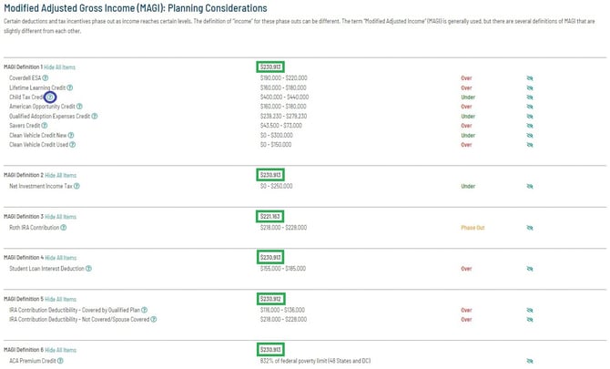Click Hide All Items beside MAGI Definition 6

(x=61, y=352)
